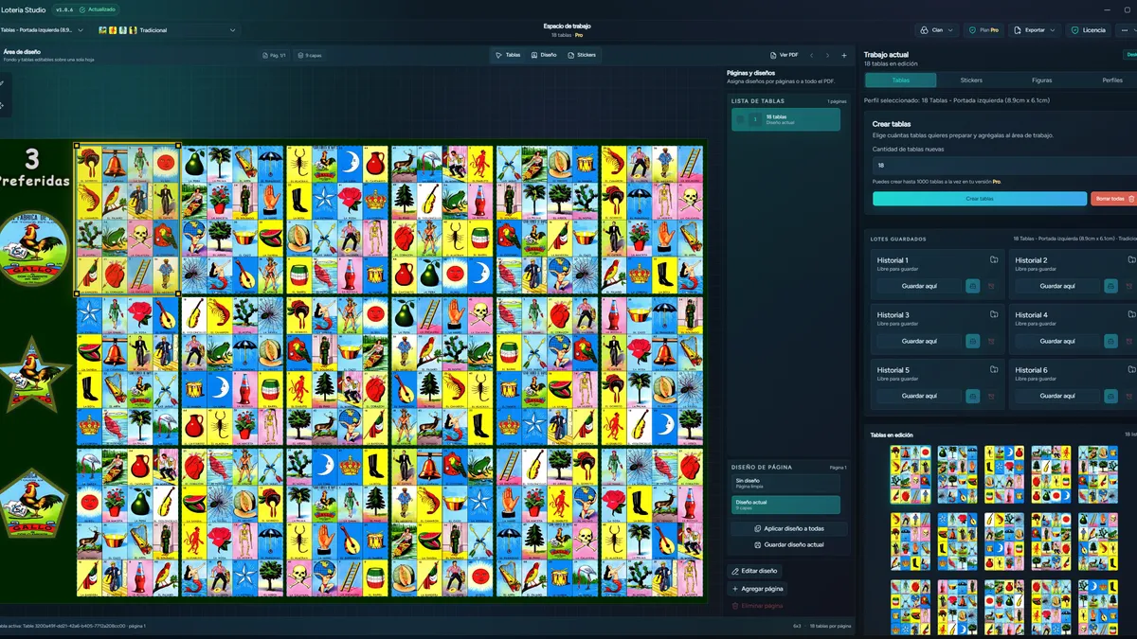Click the teal load icon in Historial 2
This screenshot has width=1137, height=639.
(x=1110, y=286)
